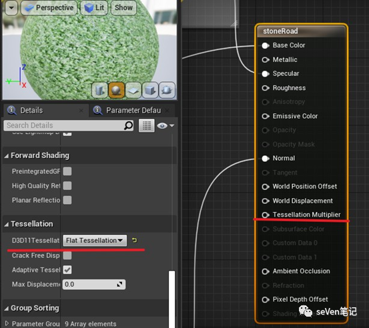Select the sphere preview mesh icon
Screen dimensions: 369x328
[117, 90]
